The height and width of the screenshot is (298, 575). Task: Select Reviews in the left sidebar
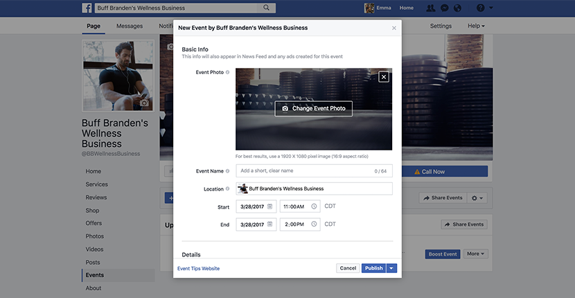click(x=96, y=198)
